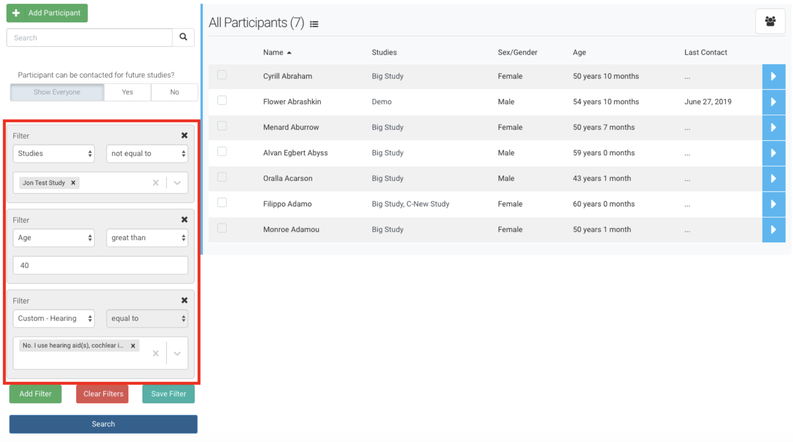Expand the 'great than' operator dropdown
Viewport: 793px width, 442px height.
click(147, 238)
